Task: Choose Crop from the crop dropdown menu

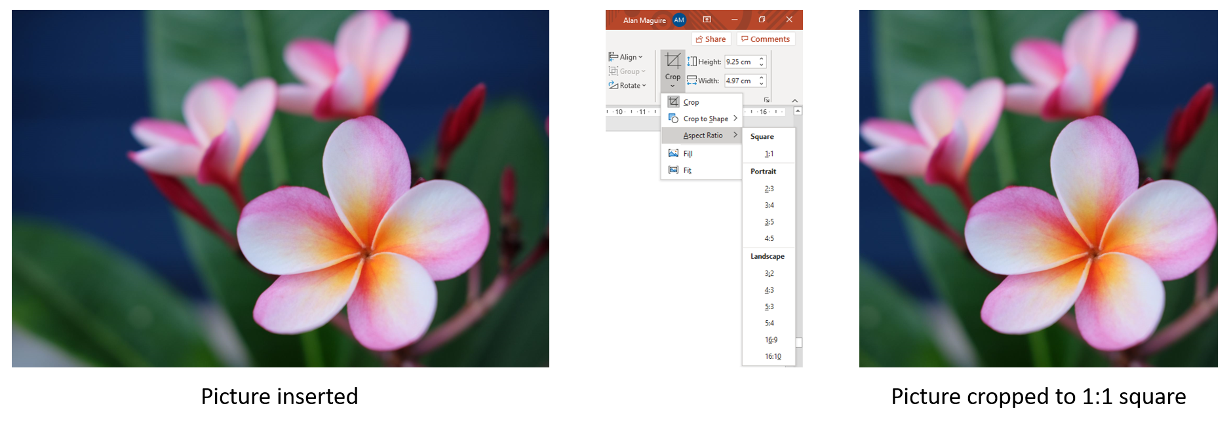Action: pos(691,102)
